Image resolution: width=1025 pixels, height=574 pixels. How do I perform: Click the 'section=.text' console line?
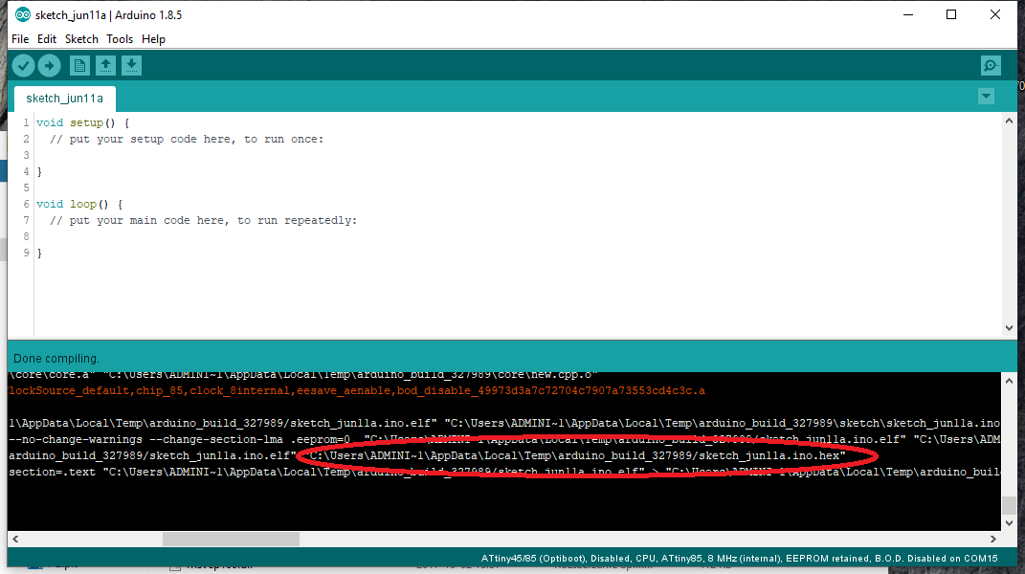tap(503, 472)
